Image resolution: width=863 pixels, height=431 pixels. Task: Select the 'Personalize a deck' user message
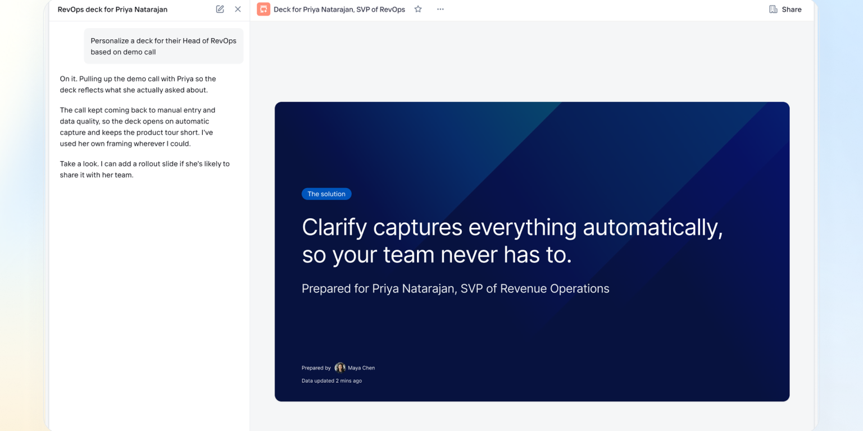(x=163, y=46)
